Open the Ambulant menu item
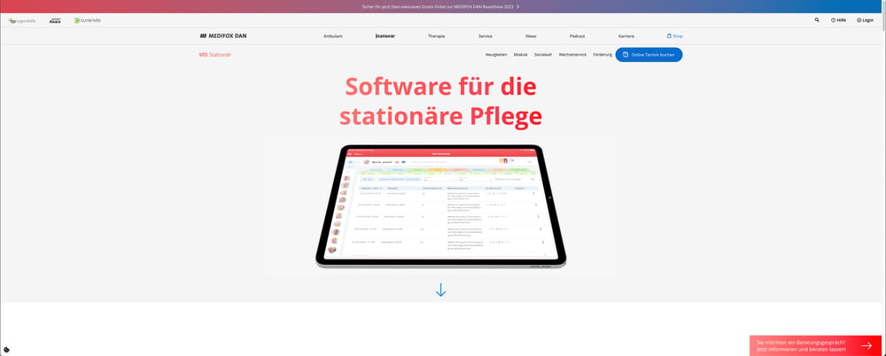Viewport: 886px width, 356px height. click(333, 35)
